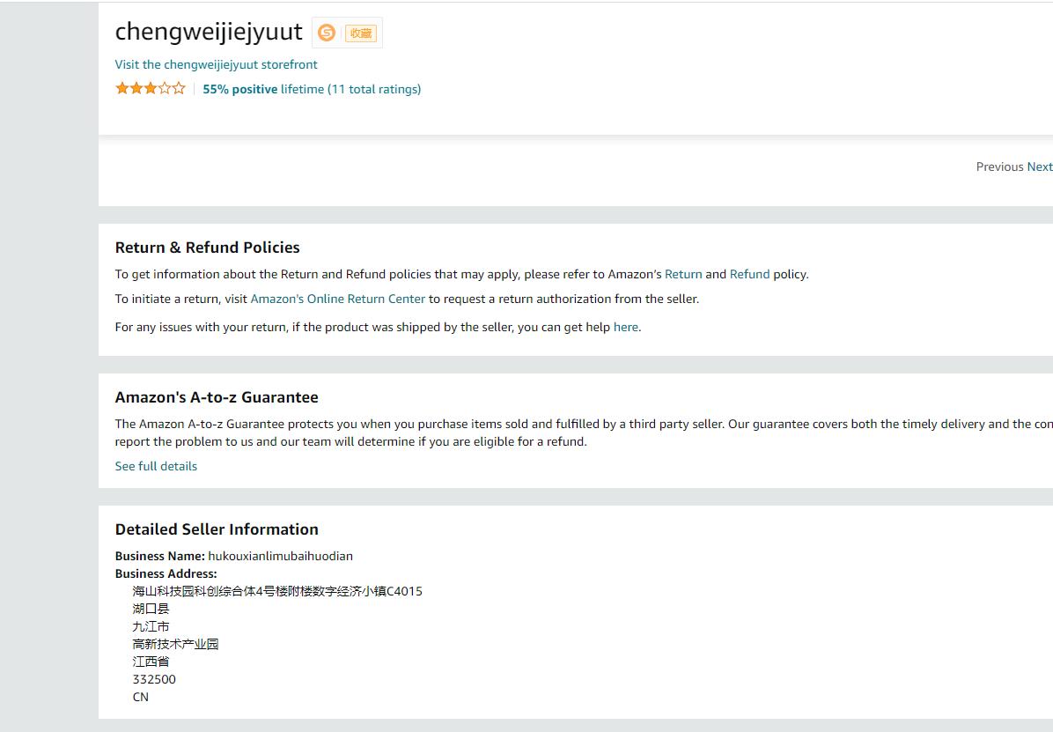Click the orange 收藏 favorite button
Viewport: 1053px width, 732px height.
pos(361,33)
